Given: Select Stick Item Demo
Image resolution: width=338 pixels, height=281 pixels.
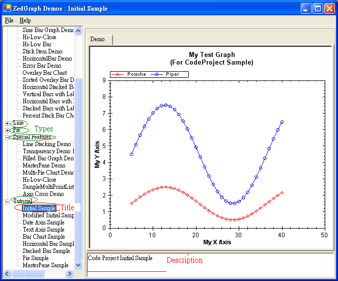Looking at the screenshot, I should [x=42, y=51].
